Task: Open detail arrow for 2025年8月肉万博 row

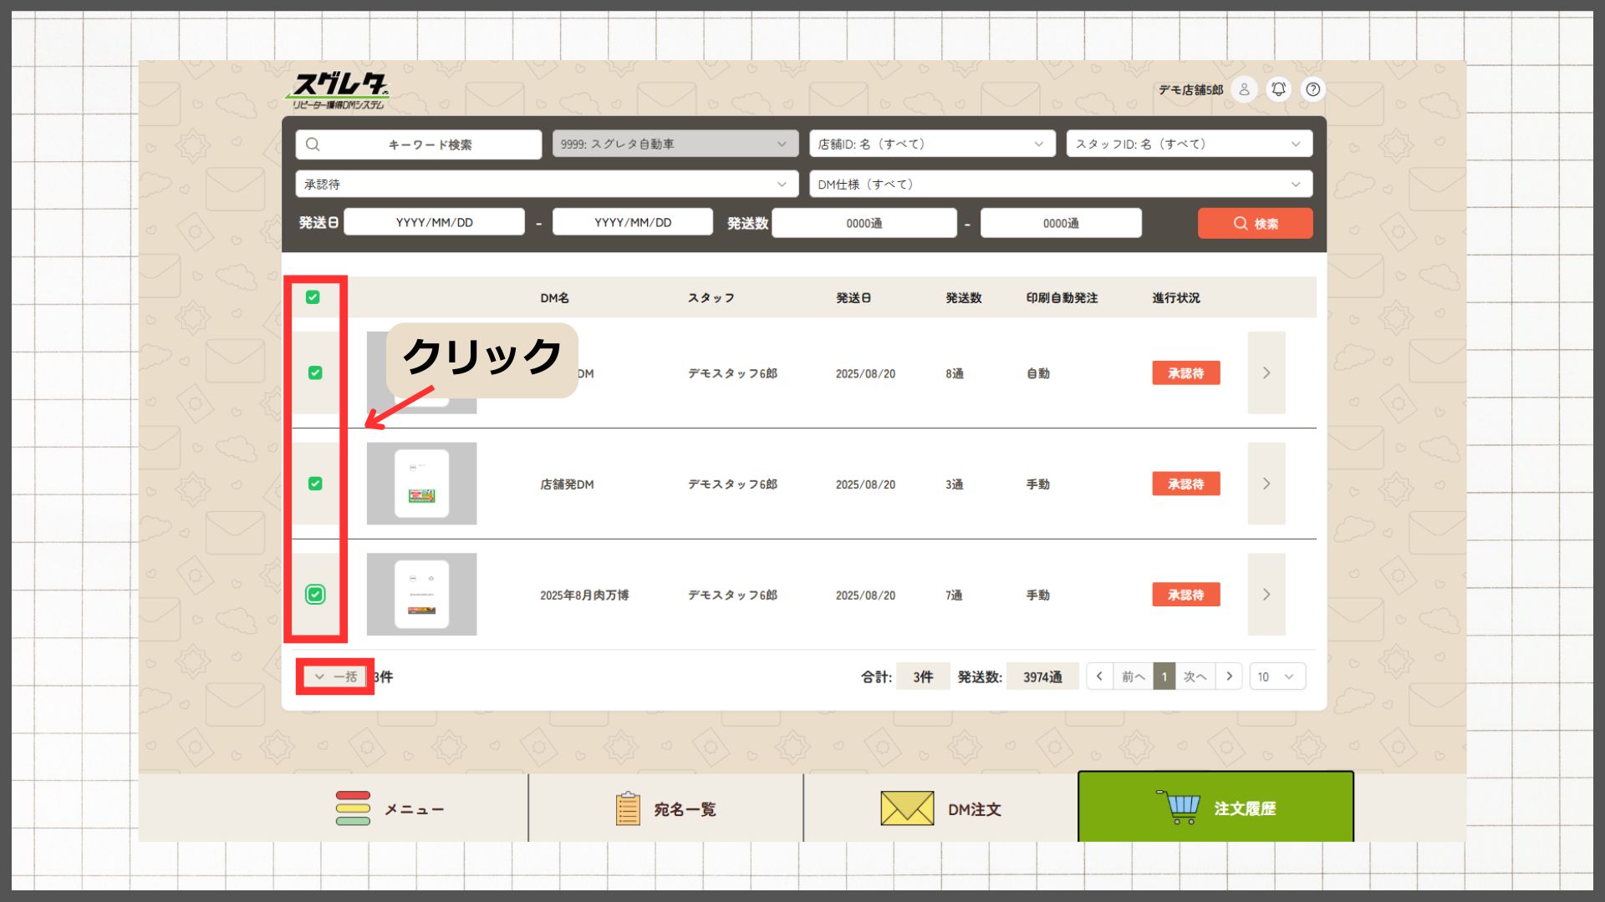Action: pos(1266,595)
